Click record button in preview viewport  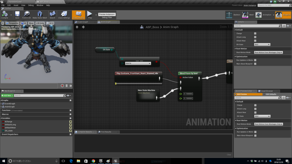tap(62, 86)
